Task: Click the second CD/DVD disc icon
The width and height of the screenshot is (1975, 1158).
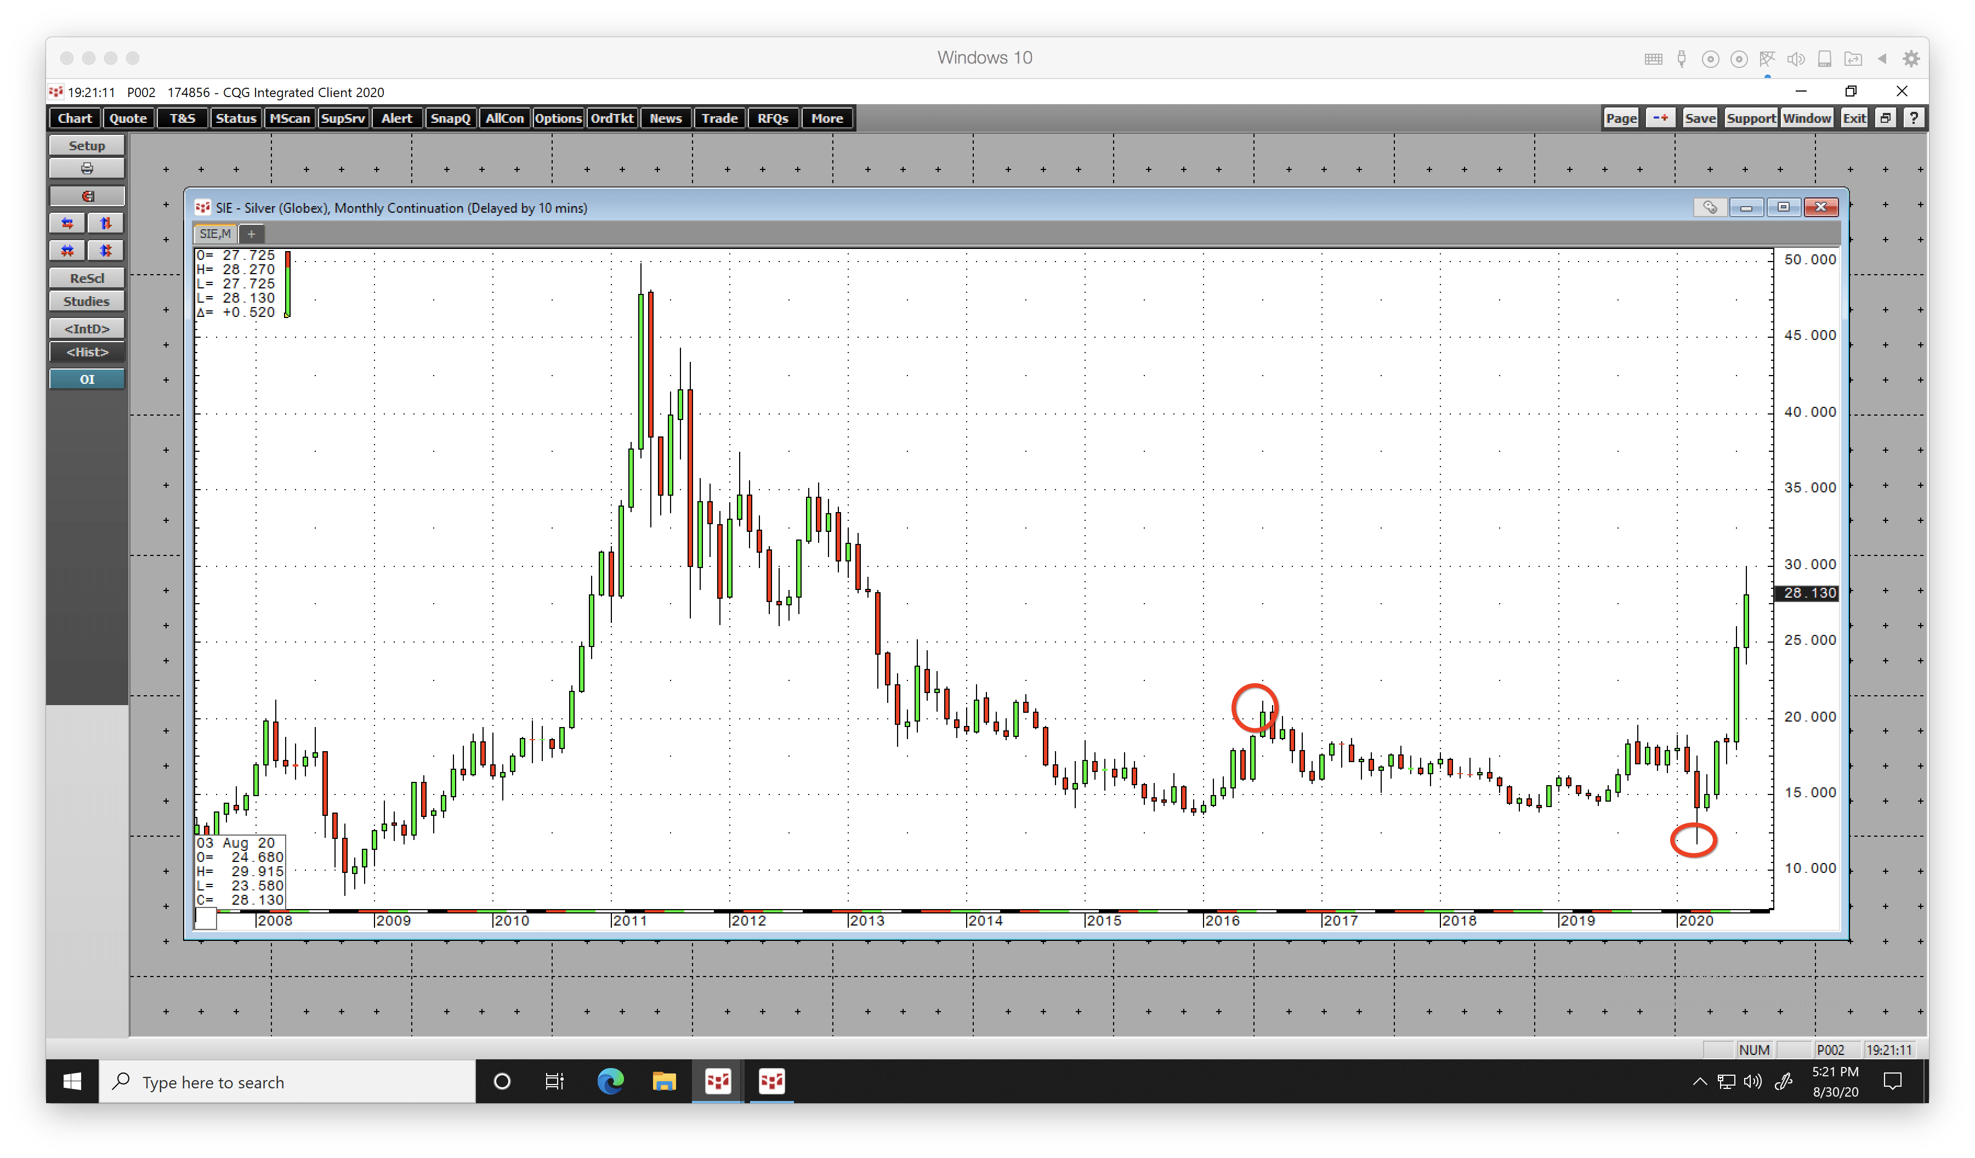Action: (x=1738, y=59)
